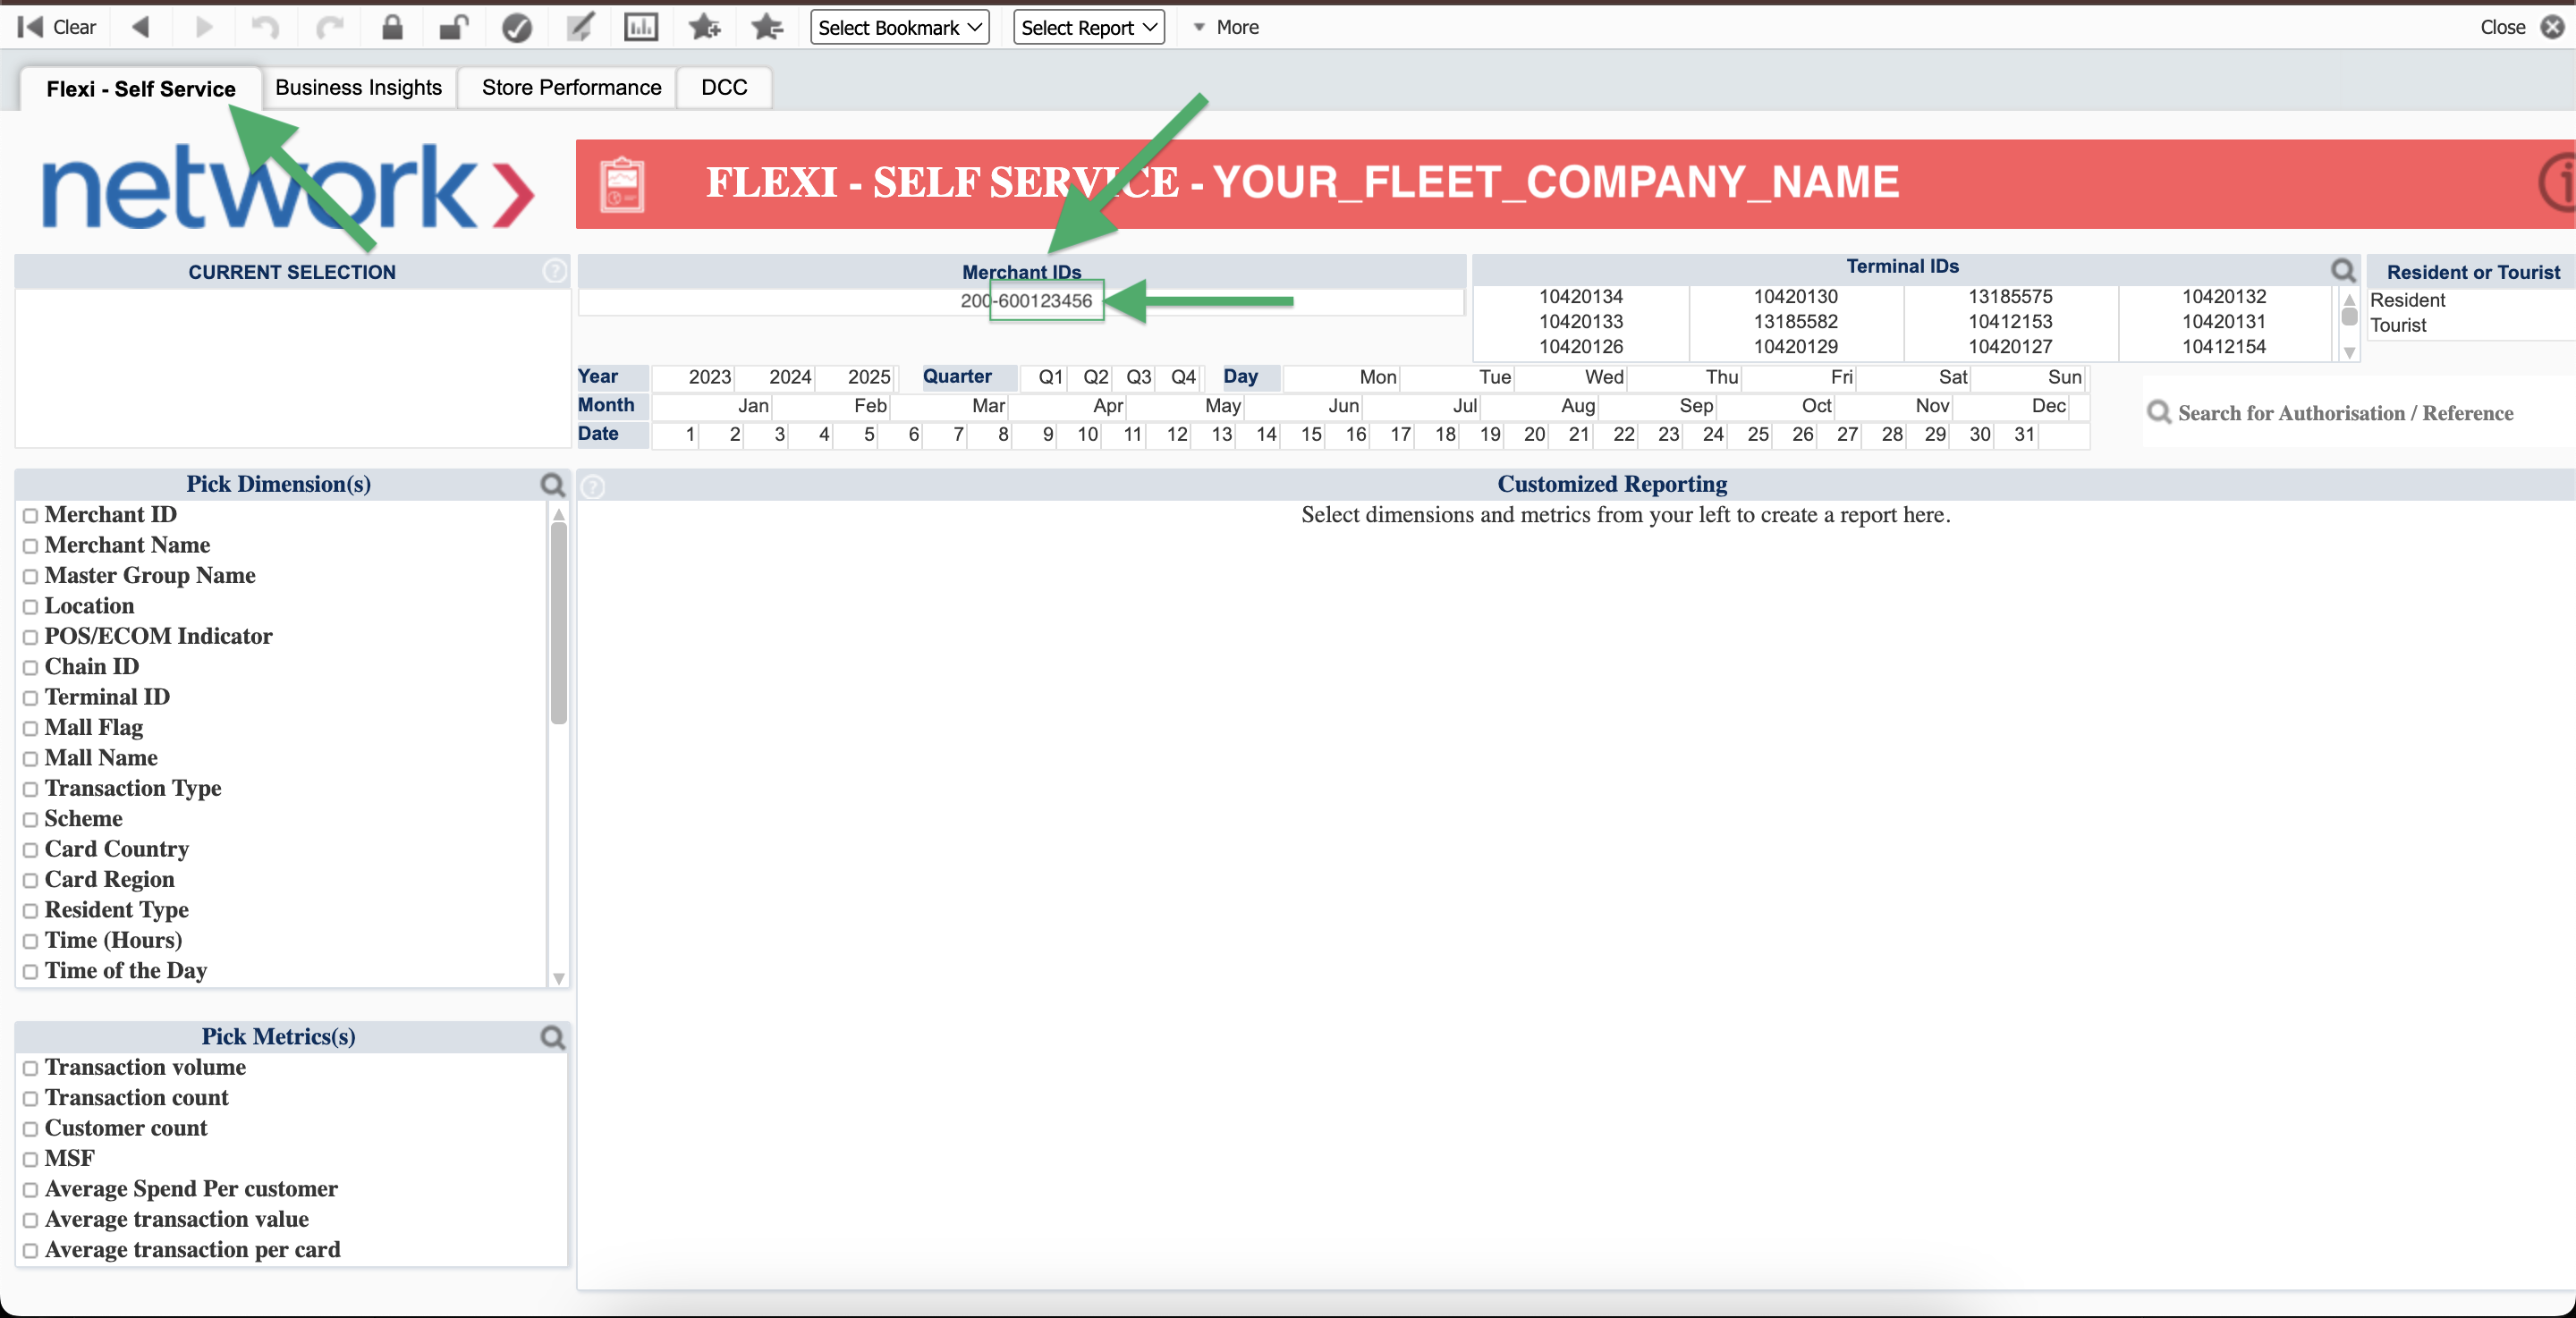
Task: Search Pick Metrics(s) with the magnifier icon
Action: click(552, 1037)
